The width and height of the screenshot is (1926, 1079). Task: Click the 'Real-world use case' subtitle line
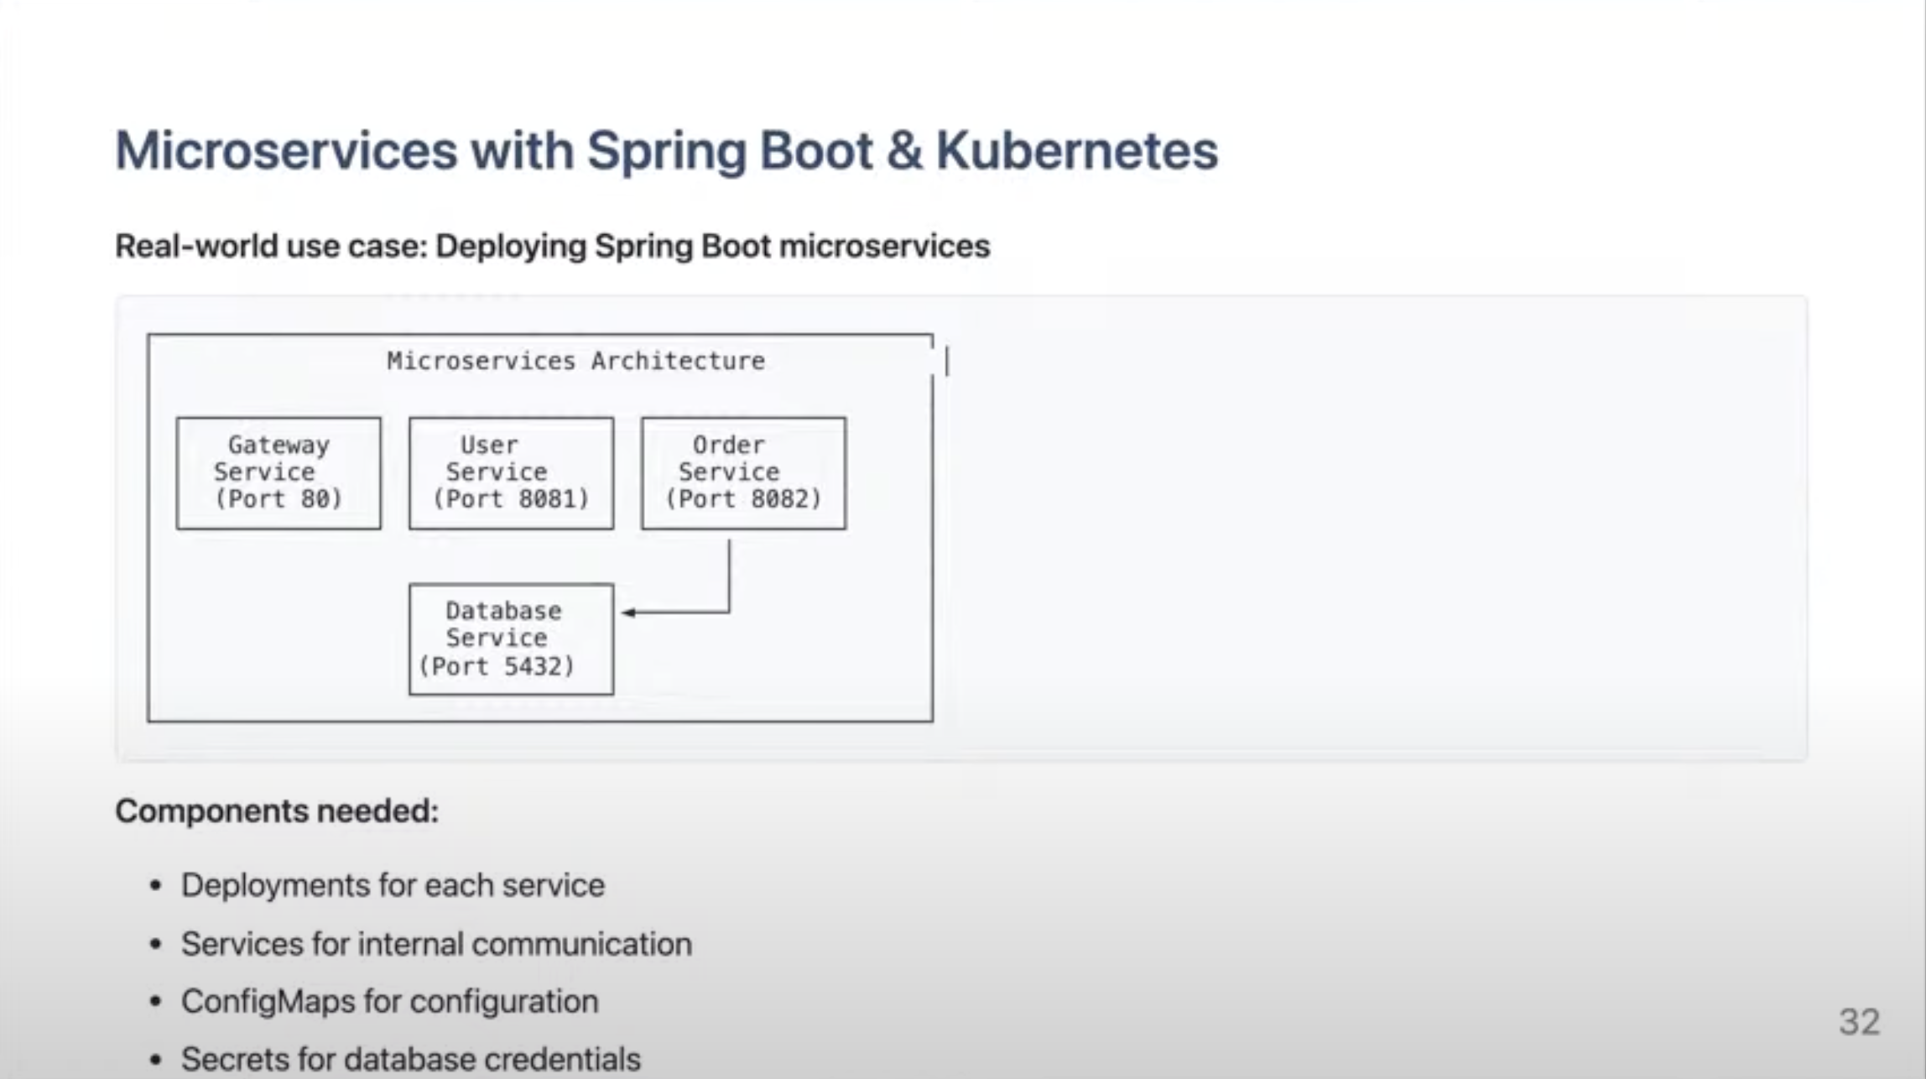[552, 246]
